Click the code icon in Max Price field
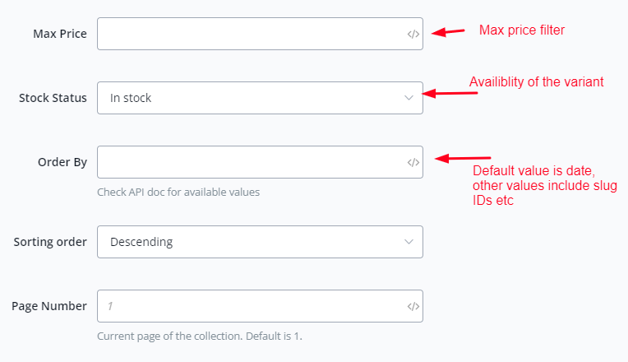 point(413,35)
